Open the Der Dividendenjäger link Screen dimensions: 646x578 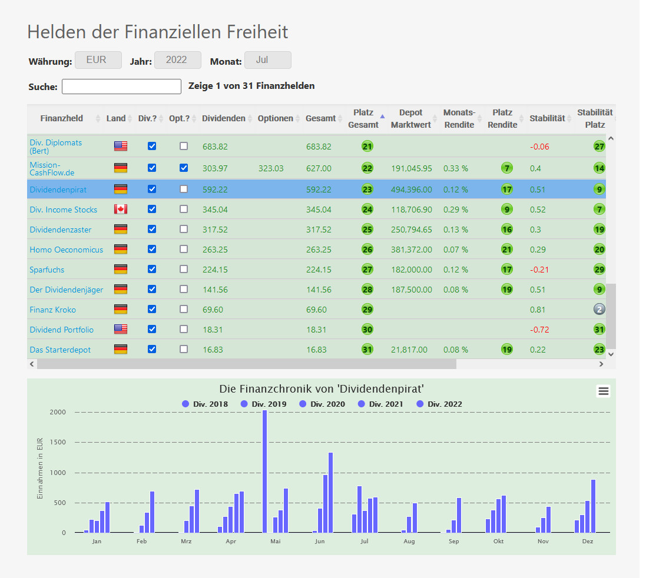click(x=66, y=290)
